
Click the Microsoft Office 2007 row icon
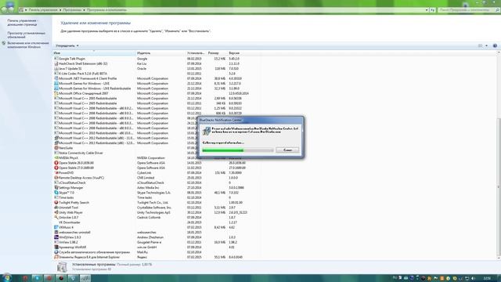pos(56,93)
